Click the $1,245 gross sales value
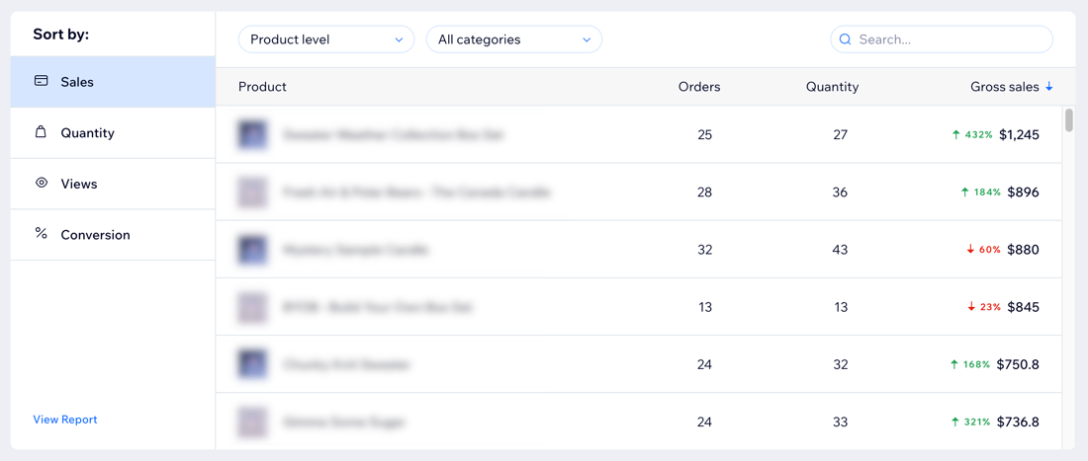Screen dimensions: 1088x461 coord(1020,135)
